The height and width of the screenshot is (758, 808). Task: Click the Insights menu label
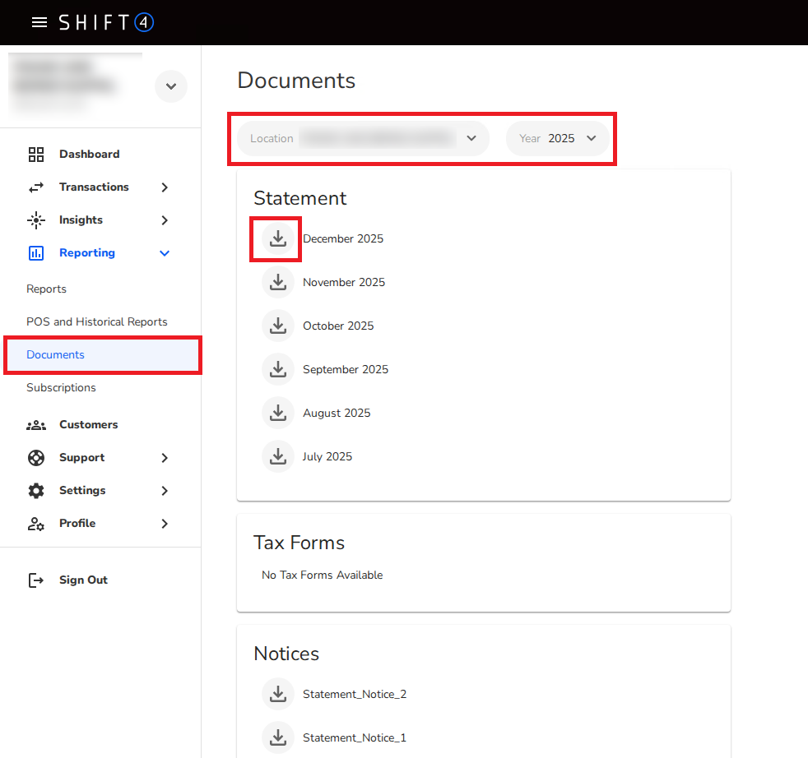pyautogui.click(x=81, y=220)
